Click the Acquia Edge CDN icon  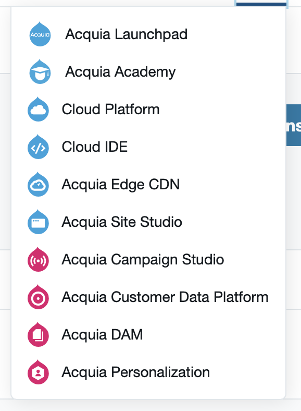[38, 184]
